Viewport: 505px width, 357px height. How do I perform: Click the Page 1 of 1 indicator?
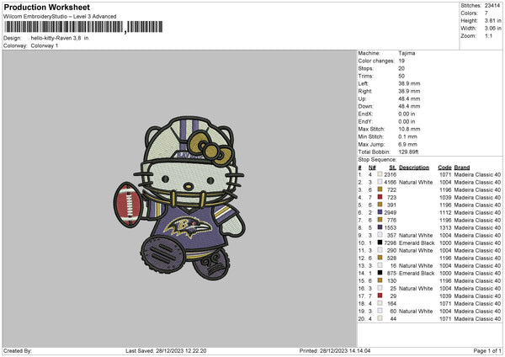(x=487, y=350)
